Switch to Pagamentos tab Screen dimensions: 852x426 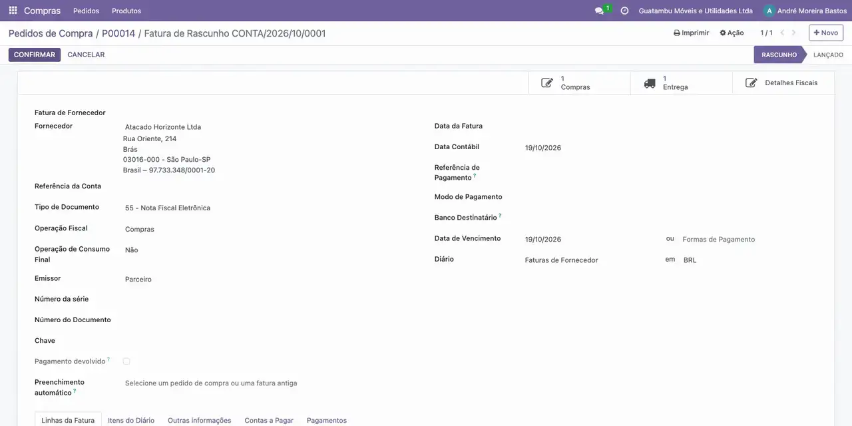tap(327, 420)
